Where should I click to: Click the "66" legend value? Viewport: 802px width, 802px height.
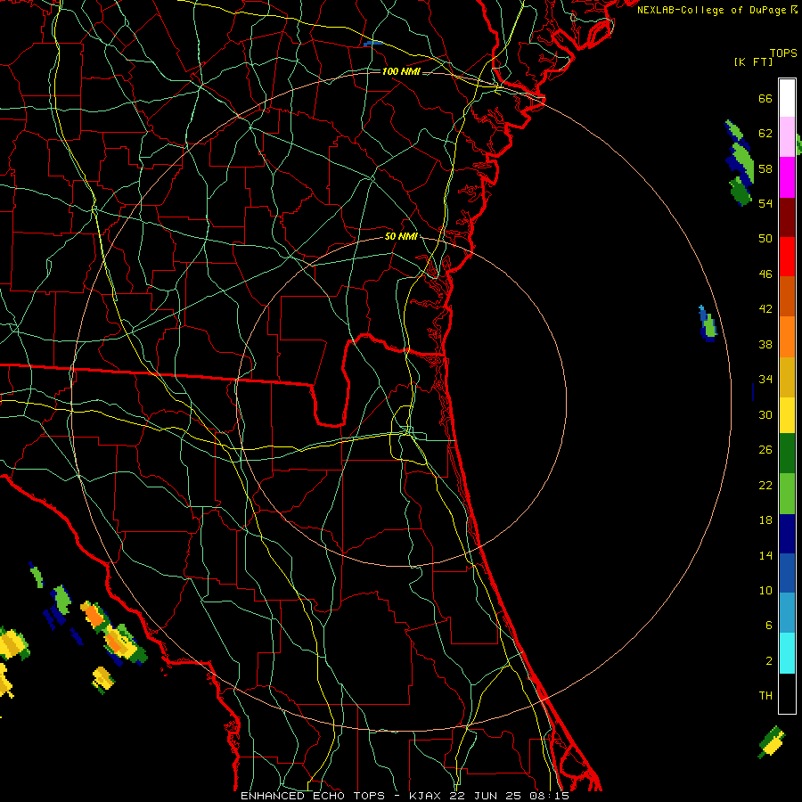pos(765,99)
